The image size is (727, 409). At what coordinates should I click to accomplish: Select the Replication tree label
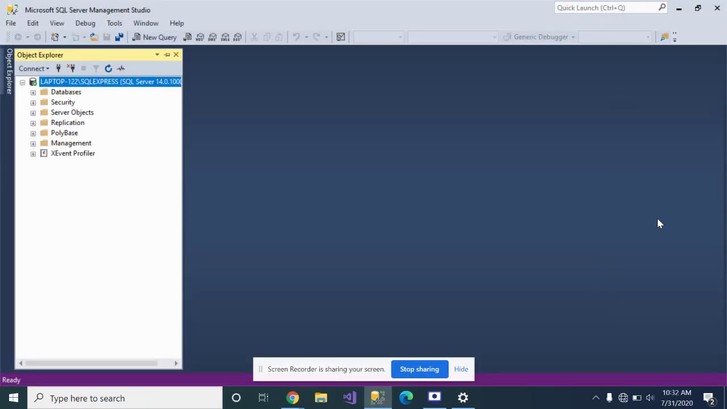point(68,123)
